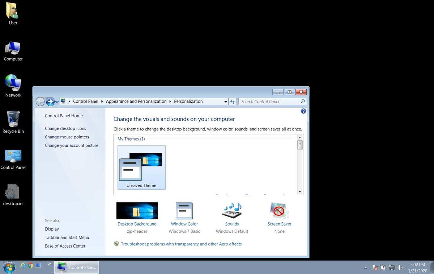Image resolution: width=434 pixels, height=274 pixels.
Task: Open the address bar dropdown arrow
Action: pyautogui.click(x=226, y=102)
